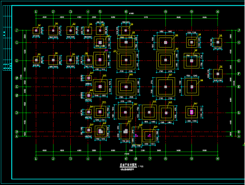Screen dimensions: 245x185
Task: Click the axis F grid bubble
Action: coord(239,74)
